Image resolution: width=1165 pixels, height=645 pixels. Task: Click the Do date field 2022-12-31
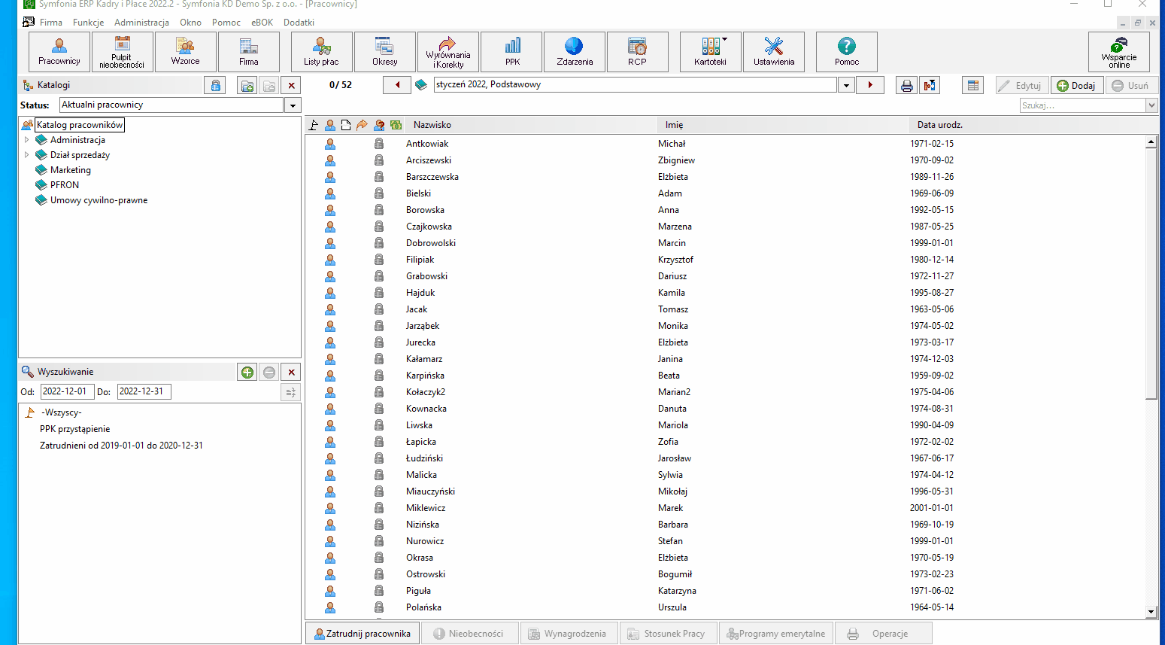(144, 391)
